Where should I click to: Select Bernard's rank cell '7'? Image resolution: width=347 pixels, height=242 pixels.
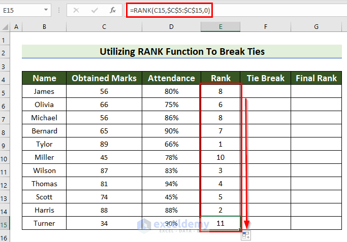pyautogui.click(x=220, y=131)
